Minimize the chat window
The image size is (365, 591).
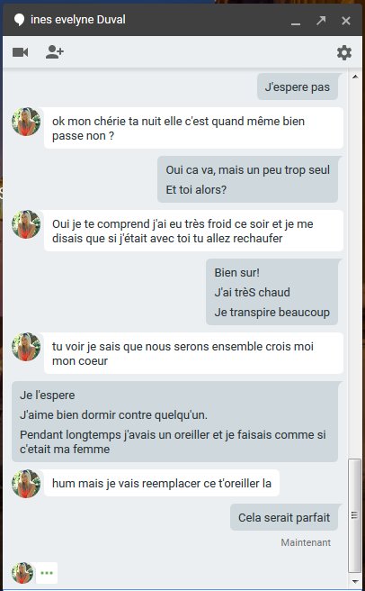point(296,23)
